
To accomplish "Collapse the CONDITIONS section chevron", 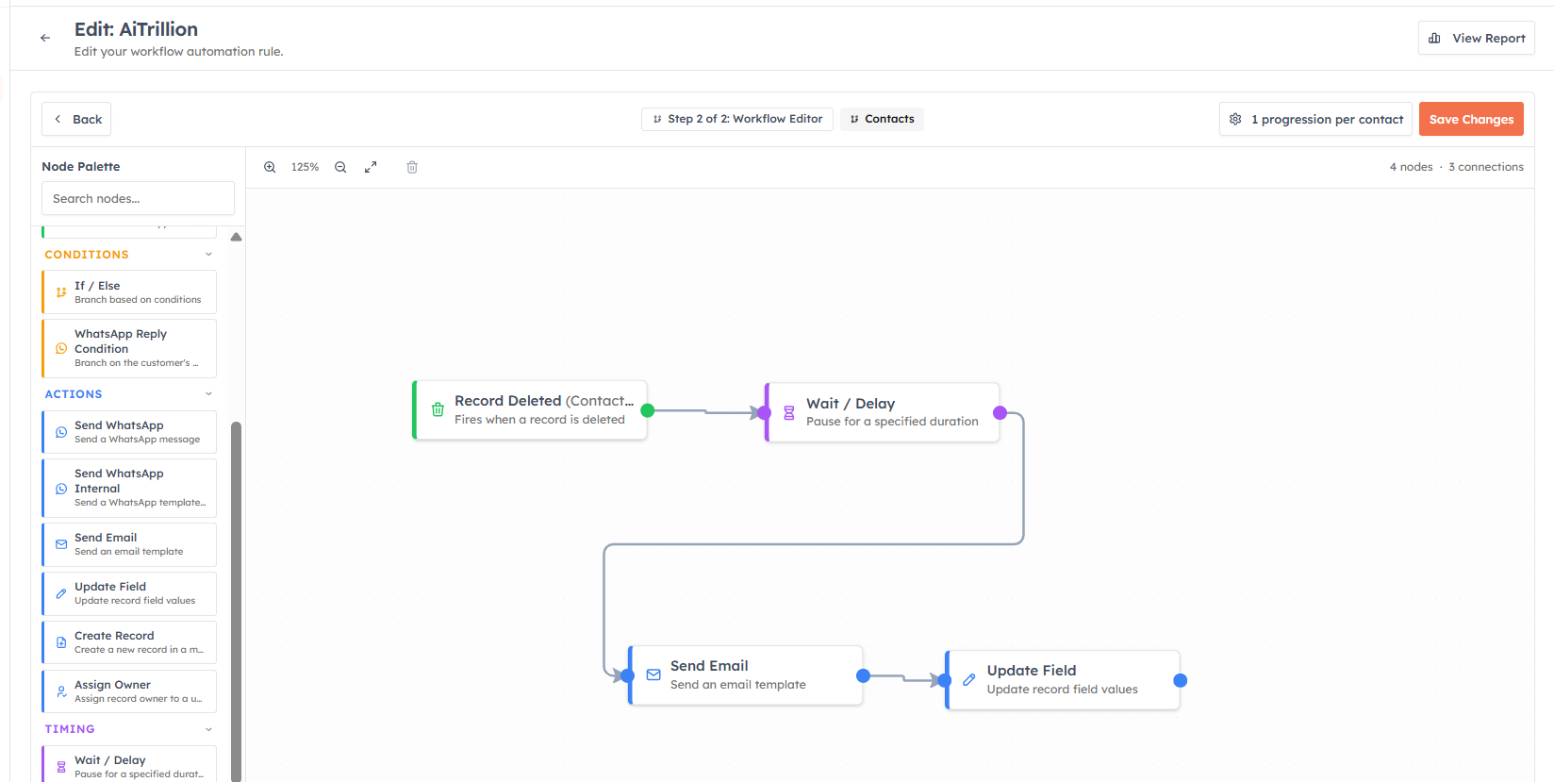I will (208, 255).
